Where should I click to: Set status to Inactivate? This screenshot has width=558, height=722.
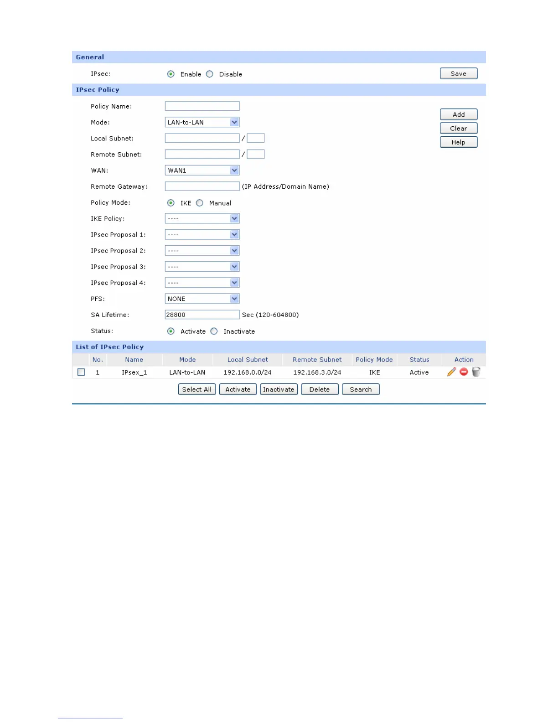coord(214,331)
